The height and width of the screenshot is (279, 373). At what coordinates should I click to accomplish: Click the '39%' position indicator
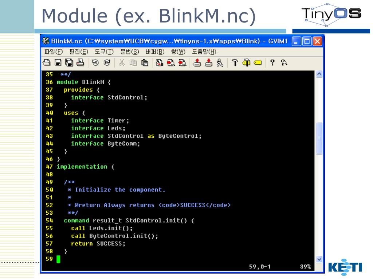pyautogui.click(x=306, y=267)
